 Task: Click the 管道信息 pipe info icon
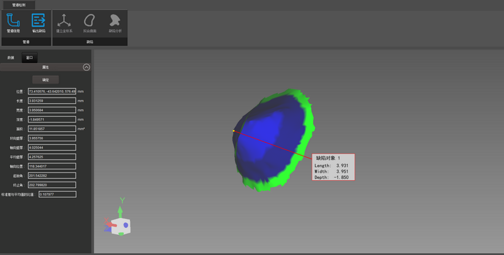13,22
